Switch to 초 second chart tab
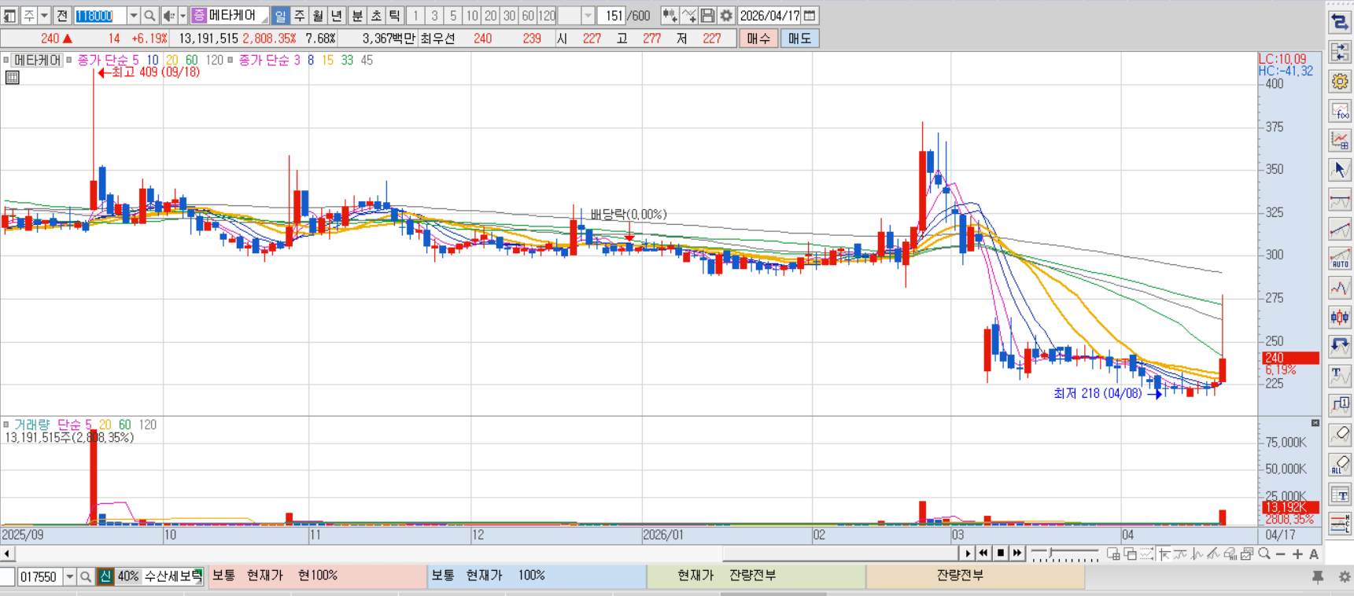 click(x=376, y=16)
